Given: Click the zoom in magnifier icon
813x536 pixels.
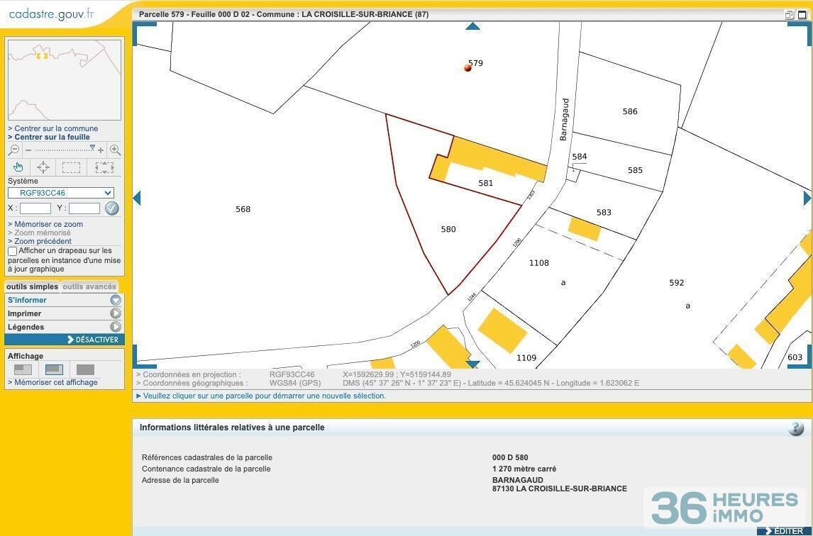Looking at the screenshot, I should tap(115, 150).
